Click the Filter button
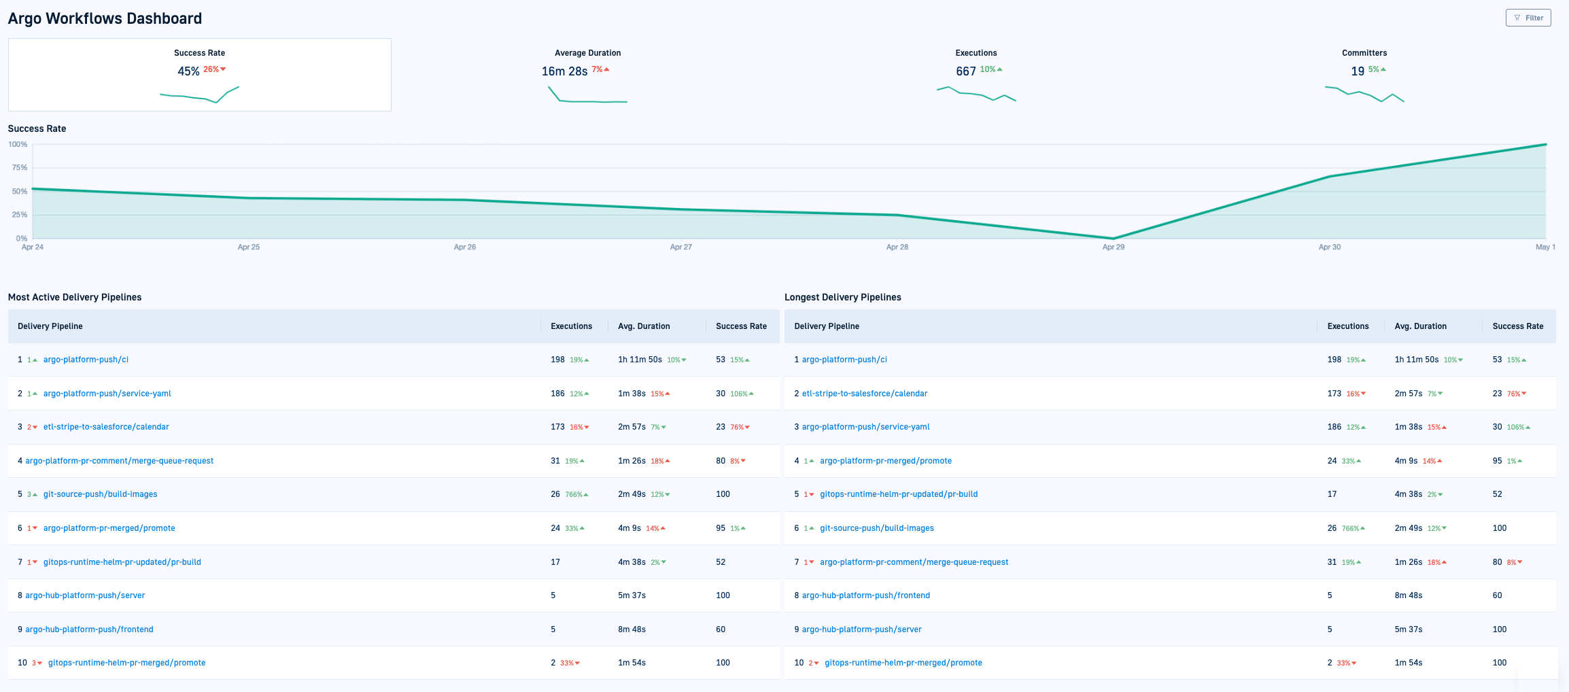 [x=1528, y=18]
